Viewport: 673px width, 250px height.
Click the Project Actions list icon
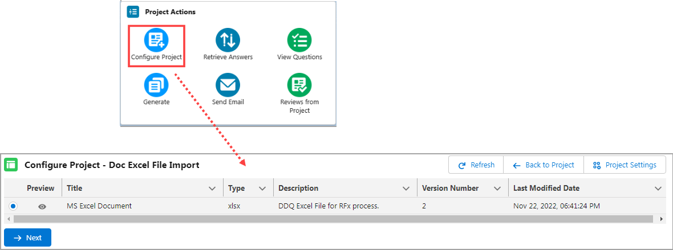point(133,11)
